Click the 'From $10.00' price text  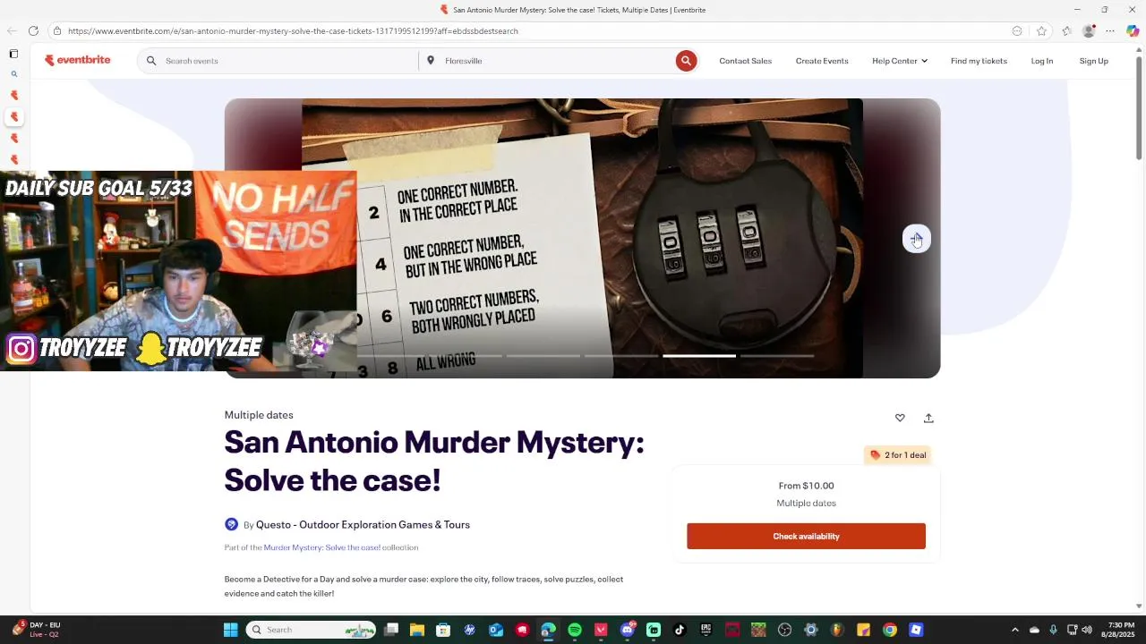coord(806,486)
